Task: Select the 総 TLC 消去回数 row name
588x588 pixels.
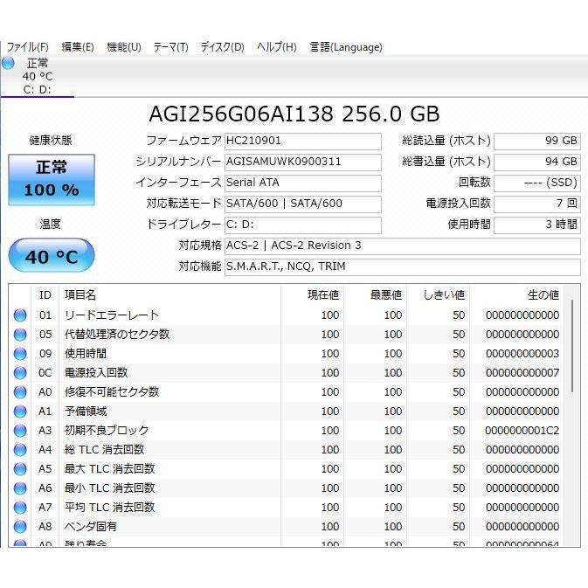Action: (104, 450)
